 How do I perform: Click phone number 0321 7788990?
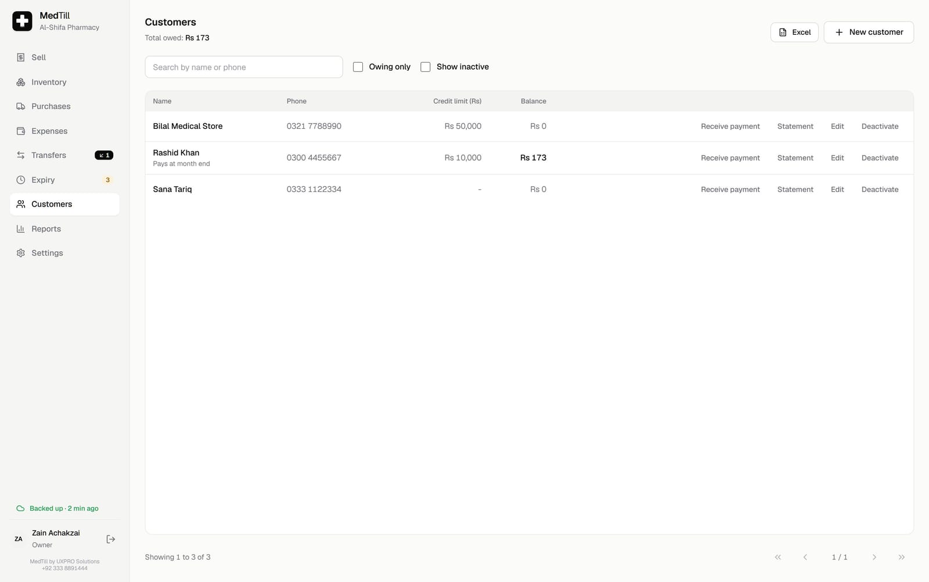click(x=314, y=126)
